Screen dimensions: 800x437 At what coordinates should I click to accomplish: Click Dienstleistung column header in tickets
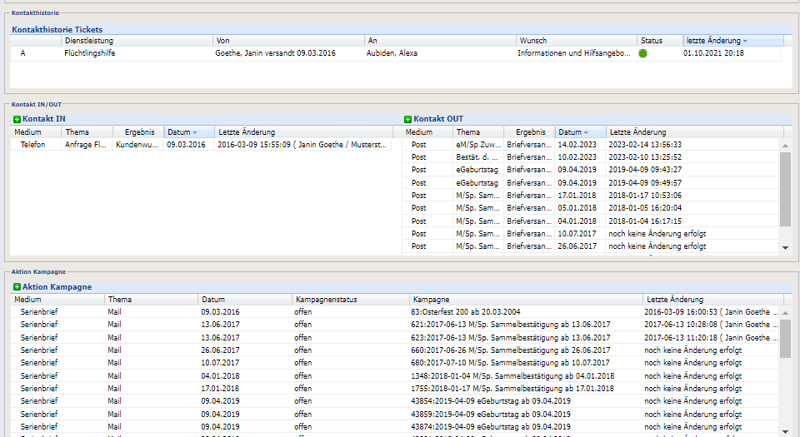click(137, 41)
